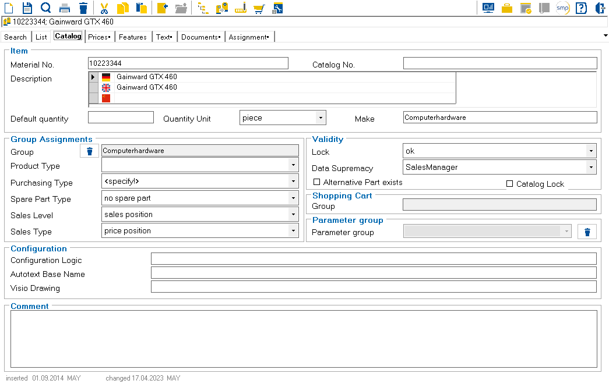609x384 pixels.
Task: Open the tab overflow arrow at right
Action: click(605, 35)
